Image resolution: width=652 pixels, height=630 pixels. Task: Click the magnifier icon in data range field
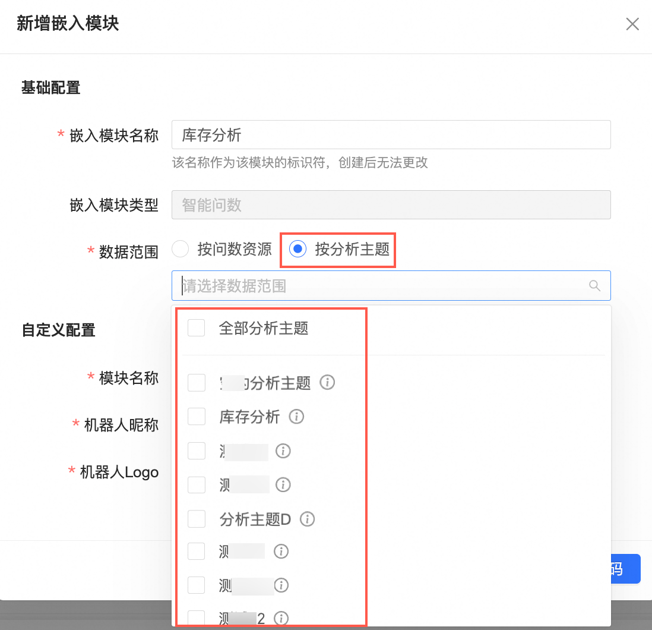[x=594, y=286]
